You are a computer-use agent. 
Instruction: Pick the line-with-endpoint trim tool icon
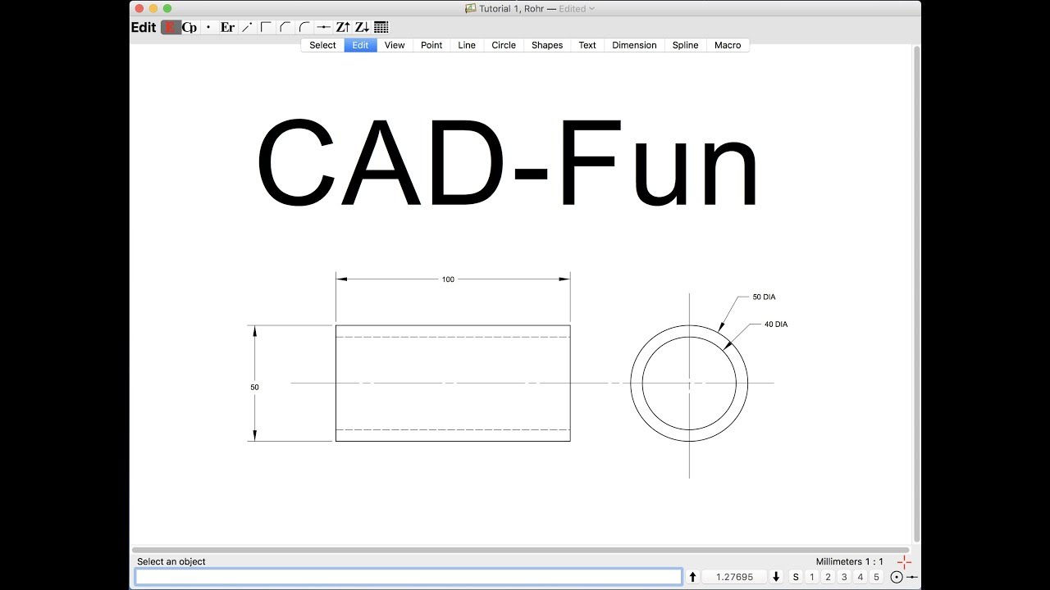247,27
